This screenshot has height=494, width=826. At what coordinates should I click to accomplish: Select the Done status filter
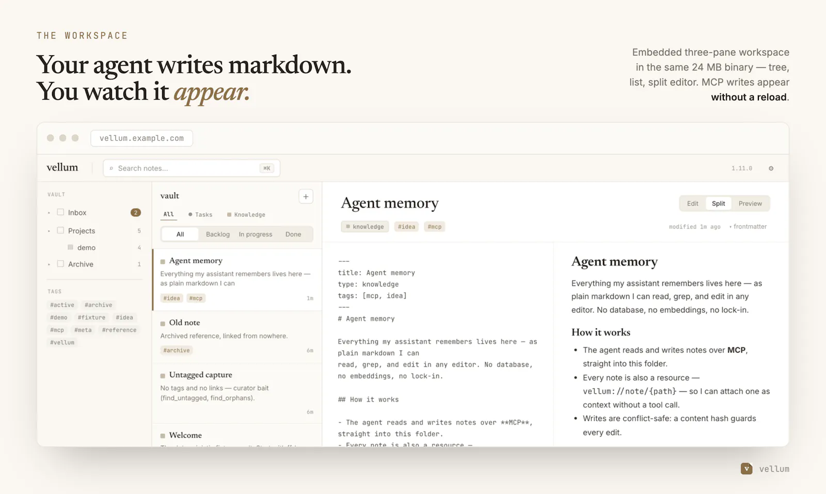click(293, 234)
